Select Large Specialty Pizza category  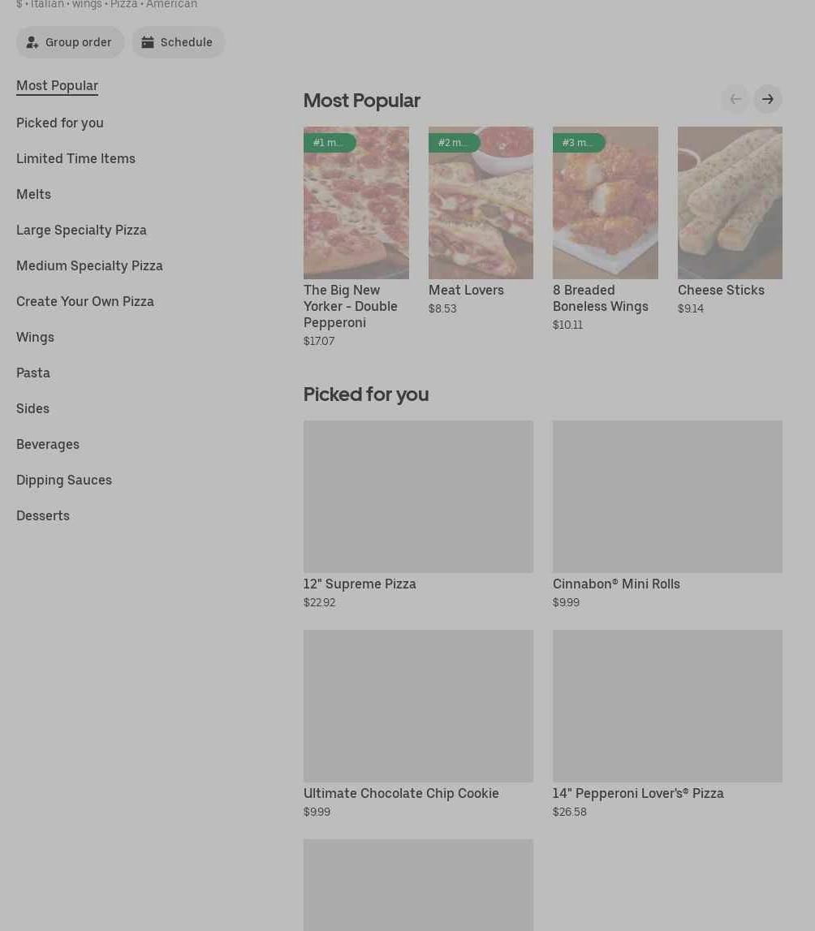[x=81, y=230]
